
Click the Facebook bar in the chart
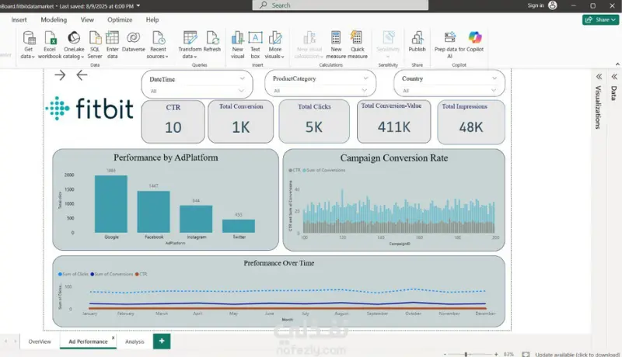153,212
